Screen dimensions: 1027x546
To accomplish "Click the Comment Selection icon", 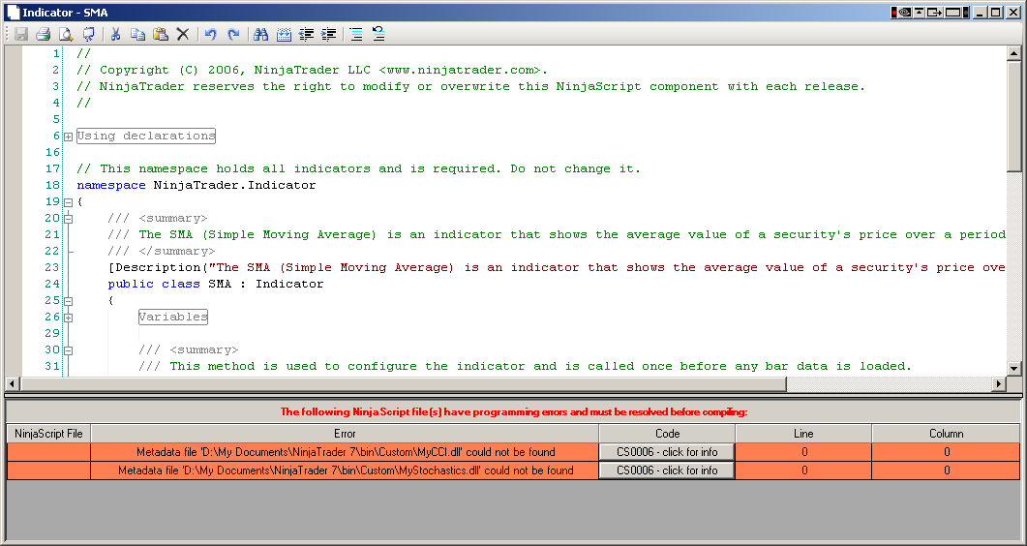I will tap(355, 34).
